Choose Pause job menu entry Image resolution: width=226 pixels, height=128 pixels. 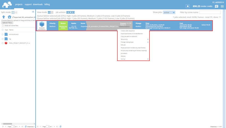click(x=134, y=48)
